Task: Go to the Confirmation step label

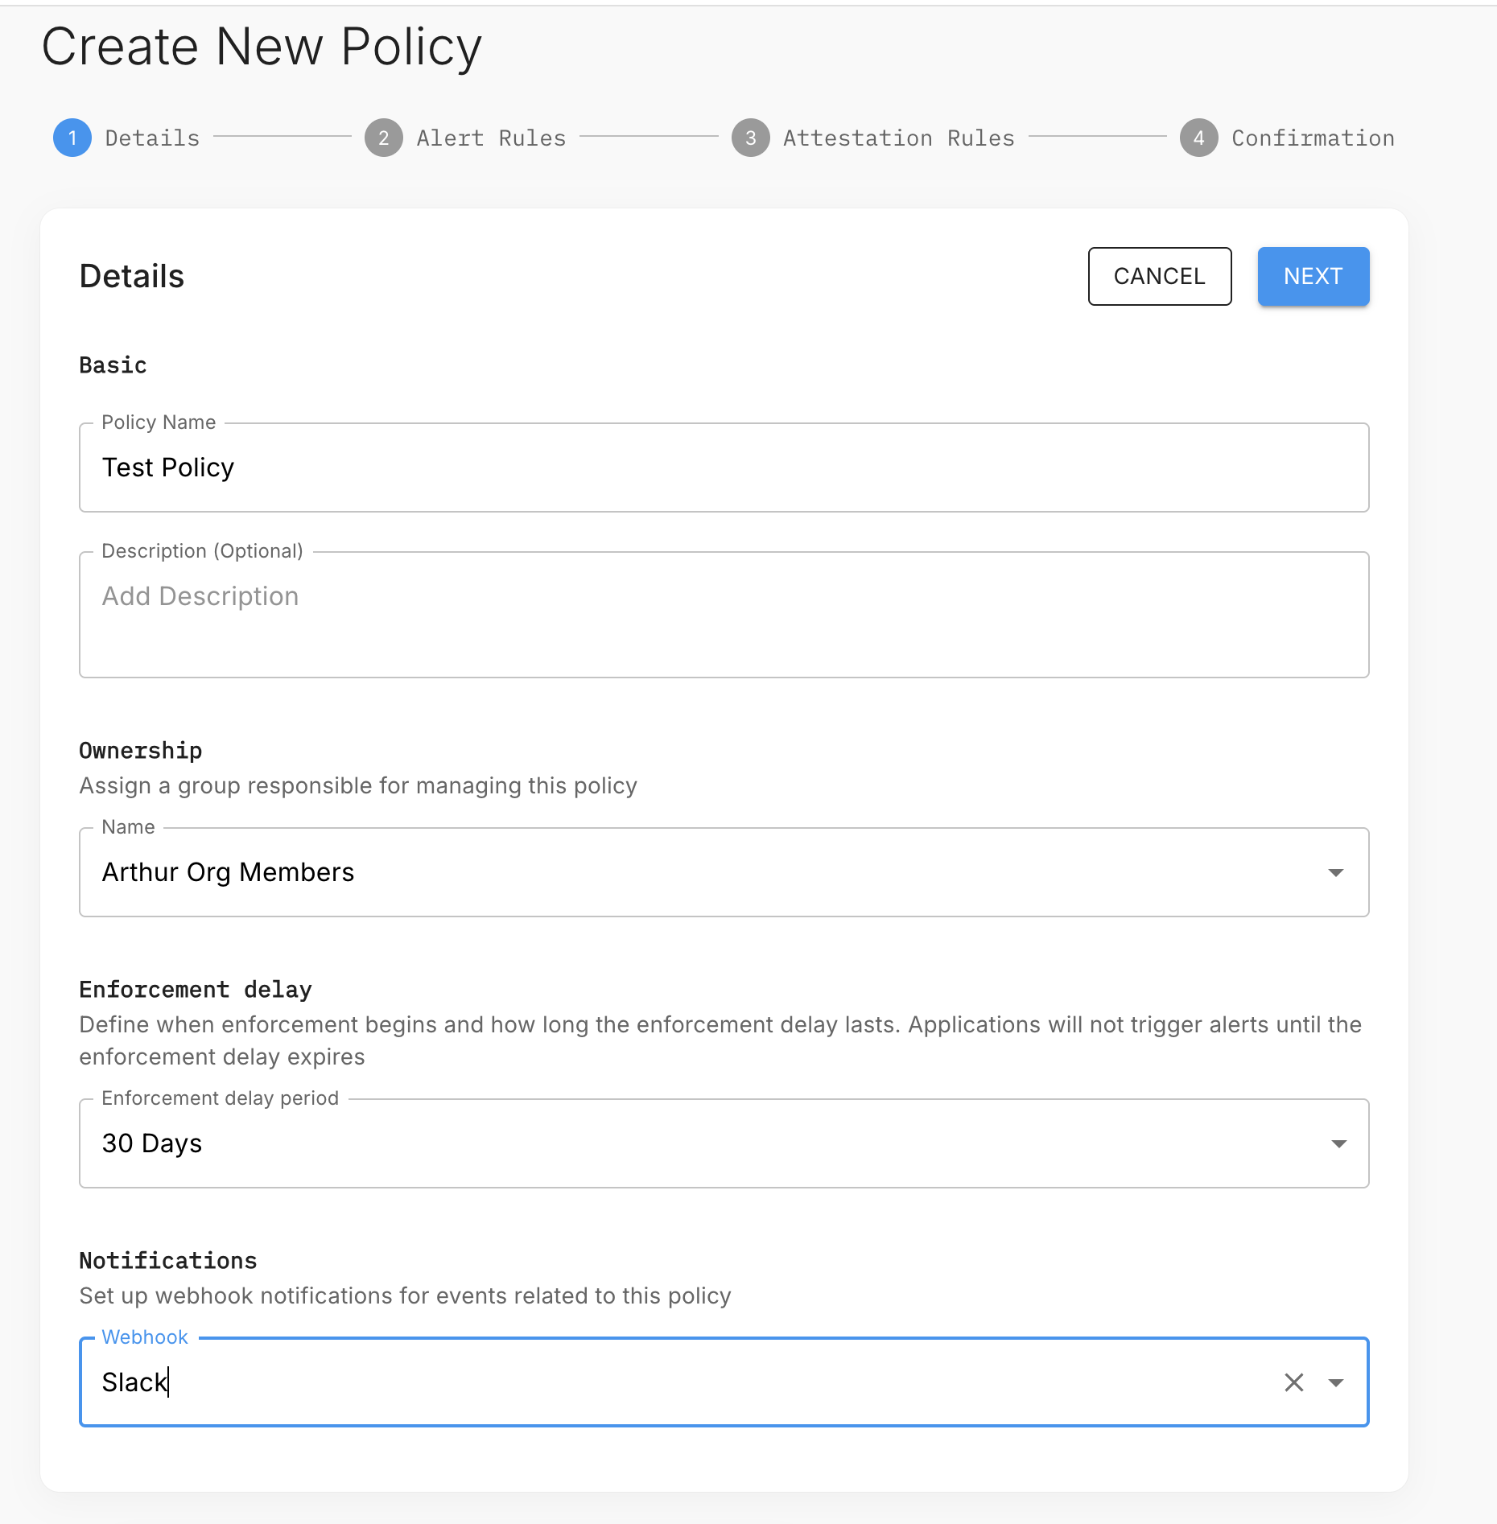Action: 1313,138
